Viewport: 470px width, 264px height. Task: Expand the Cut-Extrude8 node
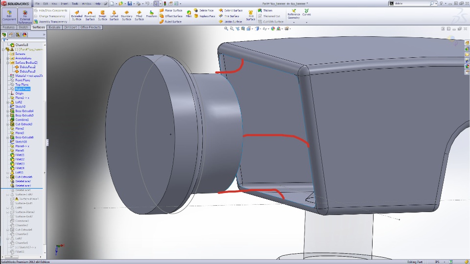point(8,177)
